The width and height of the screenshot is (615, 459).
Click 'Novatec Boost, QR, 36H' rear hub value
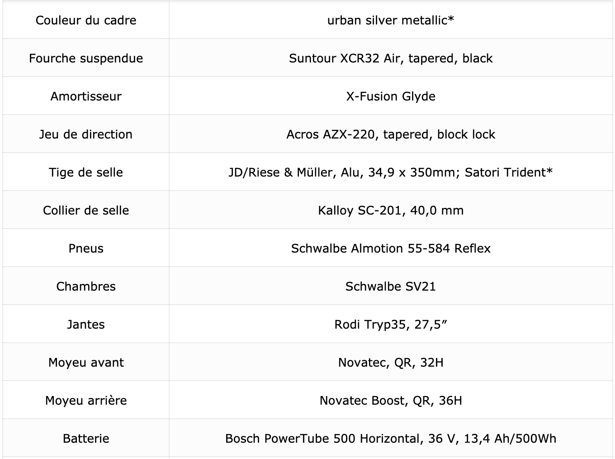tap(391, 400)
